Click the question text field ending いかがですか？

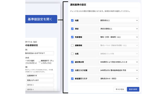[40, 53]
